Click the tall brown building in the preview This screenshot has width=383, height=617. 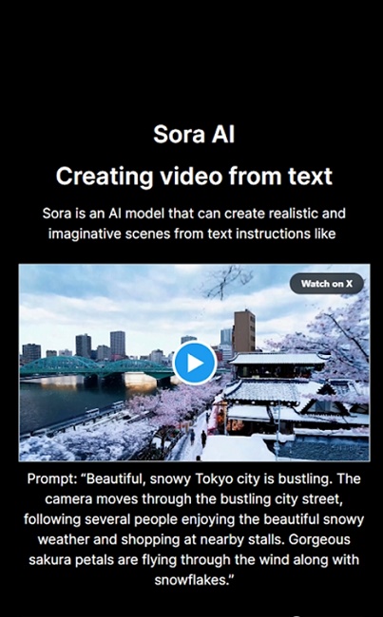[244, 331]
